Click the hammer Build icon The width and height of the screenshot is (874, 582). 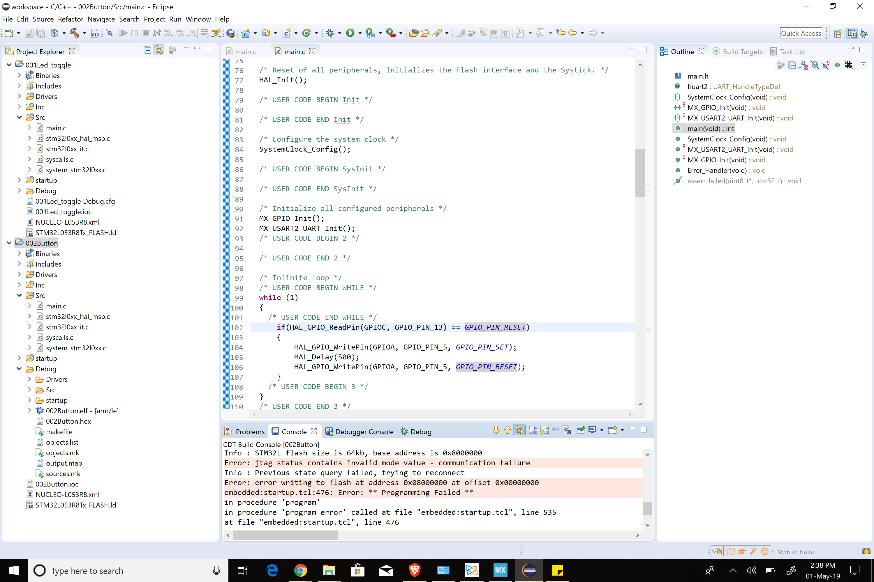click(74, 33)
